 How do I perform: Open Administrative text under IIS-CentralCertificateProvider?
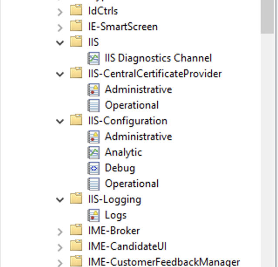coord(139,89)
